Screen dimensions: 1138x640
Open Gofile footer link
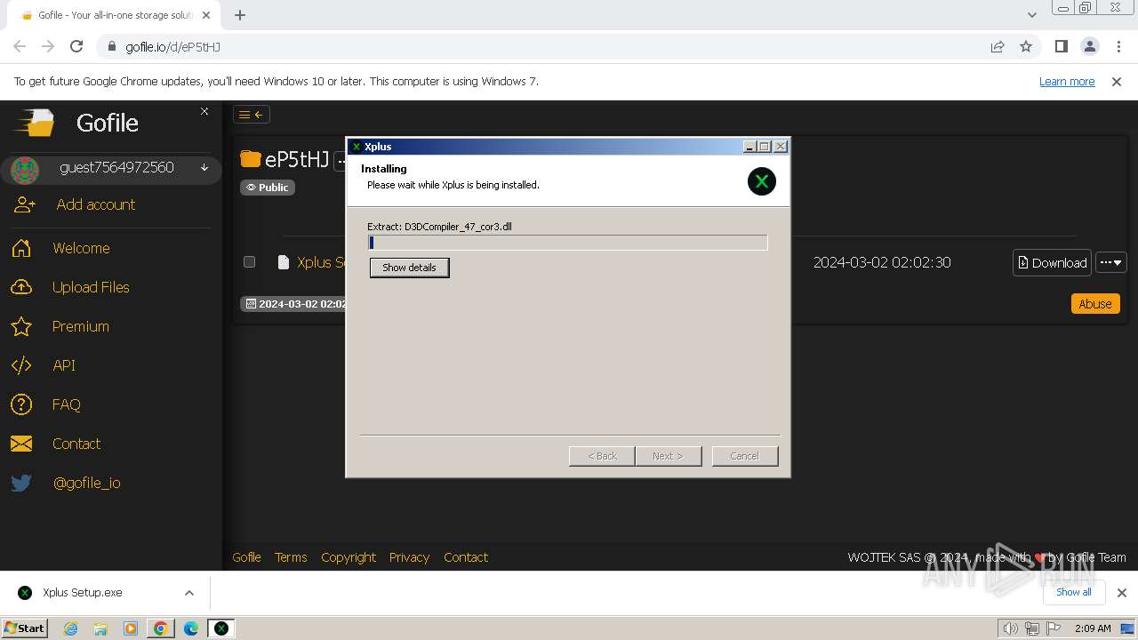[x=246, y=557]
